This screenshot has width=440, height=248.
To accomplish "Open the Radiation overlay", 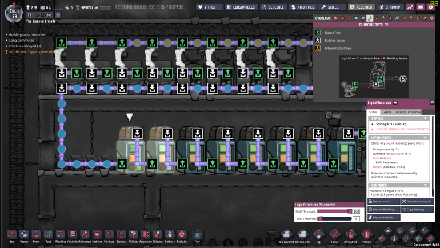I will pyautogui.click(x=431, y=18).
